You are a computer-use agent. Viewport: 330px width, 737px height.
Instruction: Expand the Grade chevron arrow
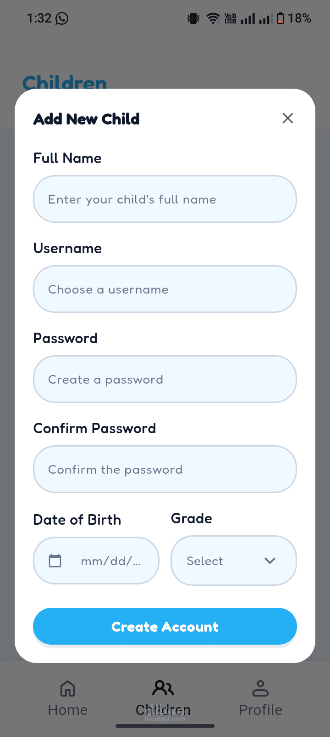(x=270, y=561)
